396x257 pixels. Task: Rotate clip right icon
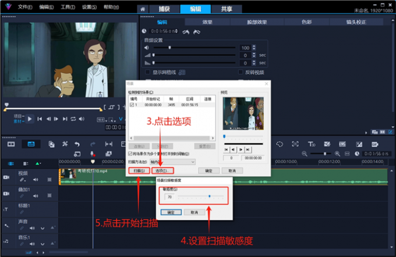pyautogui.click(x=197, y=32)
